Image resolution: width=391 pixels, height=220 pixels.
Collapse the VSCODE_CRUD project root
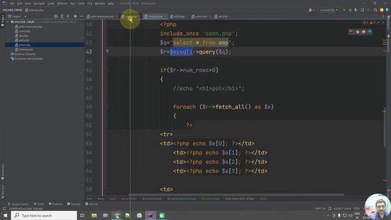[8, 22]
